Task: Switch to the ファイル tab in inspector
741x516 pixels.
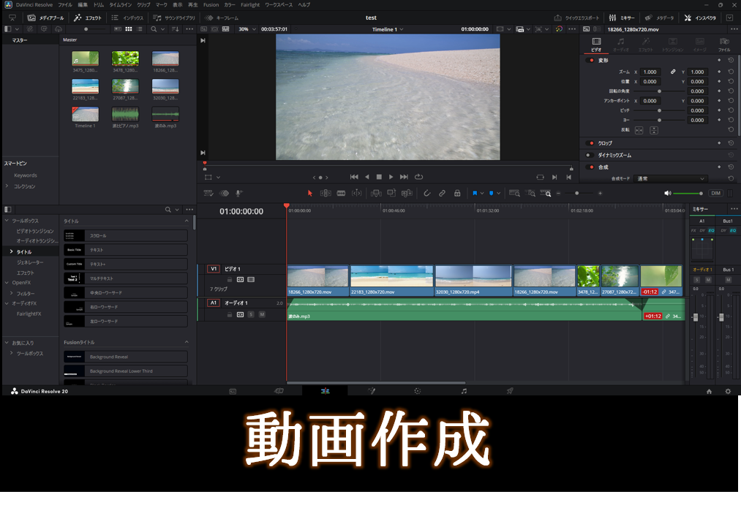Action: [x=723, y=45]
